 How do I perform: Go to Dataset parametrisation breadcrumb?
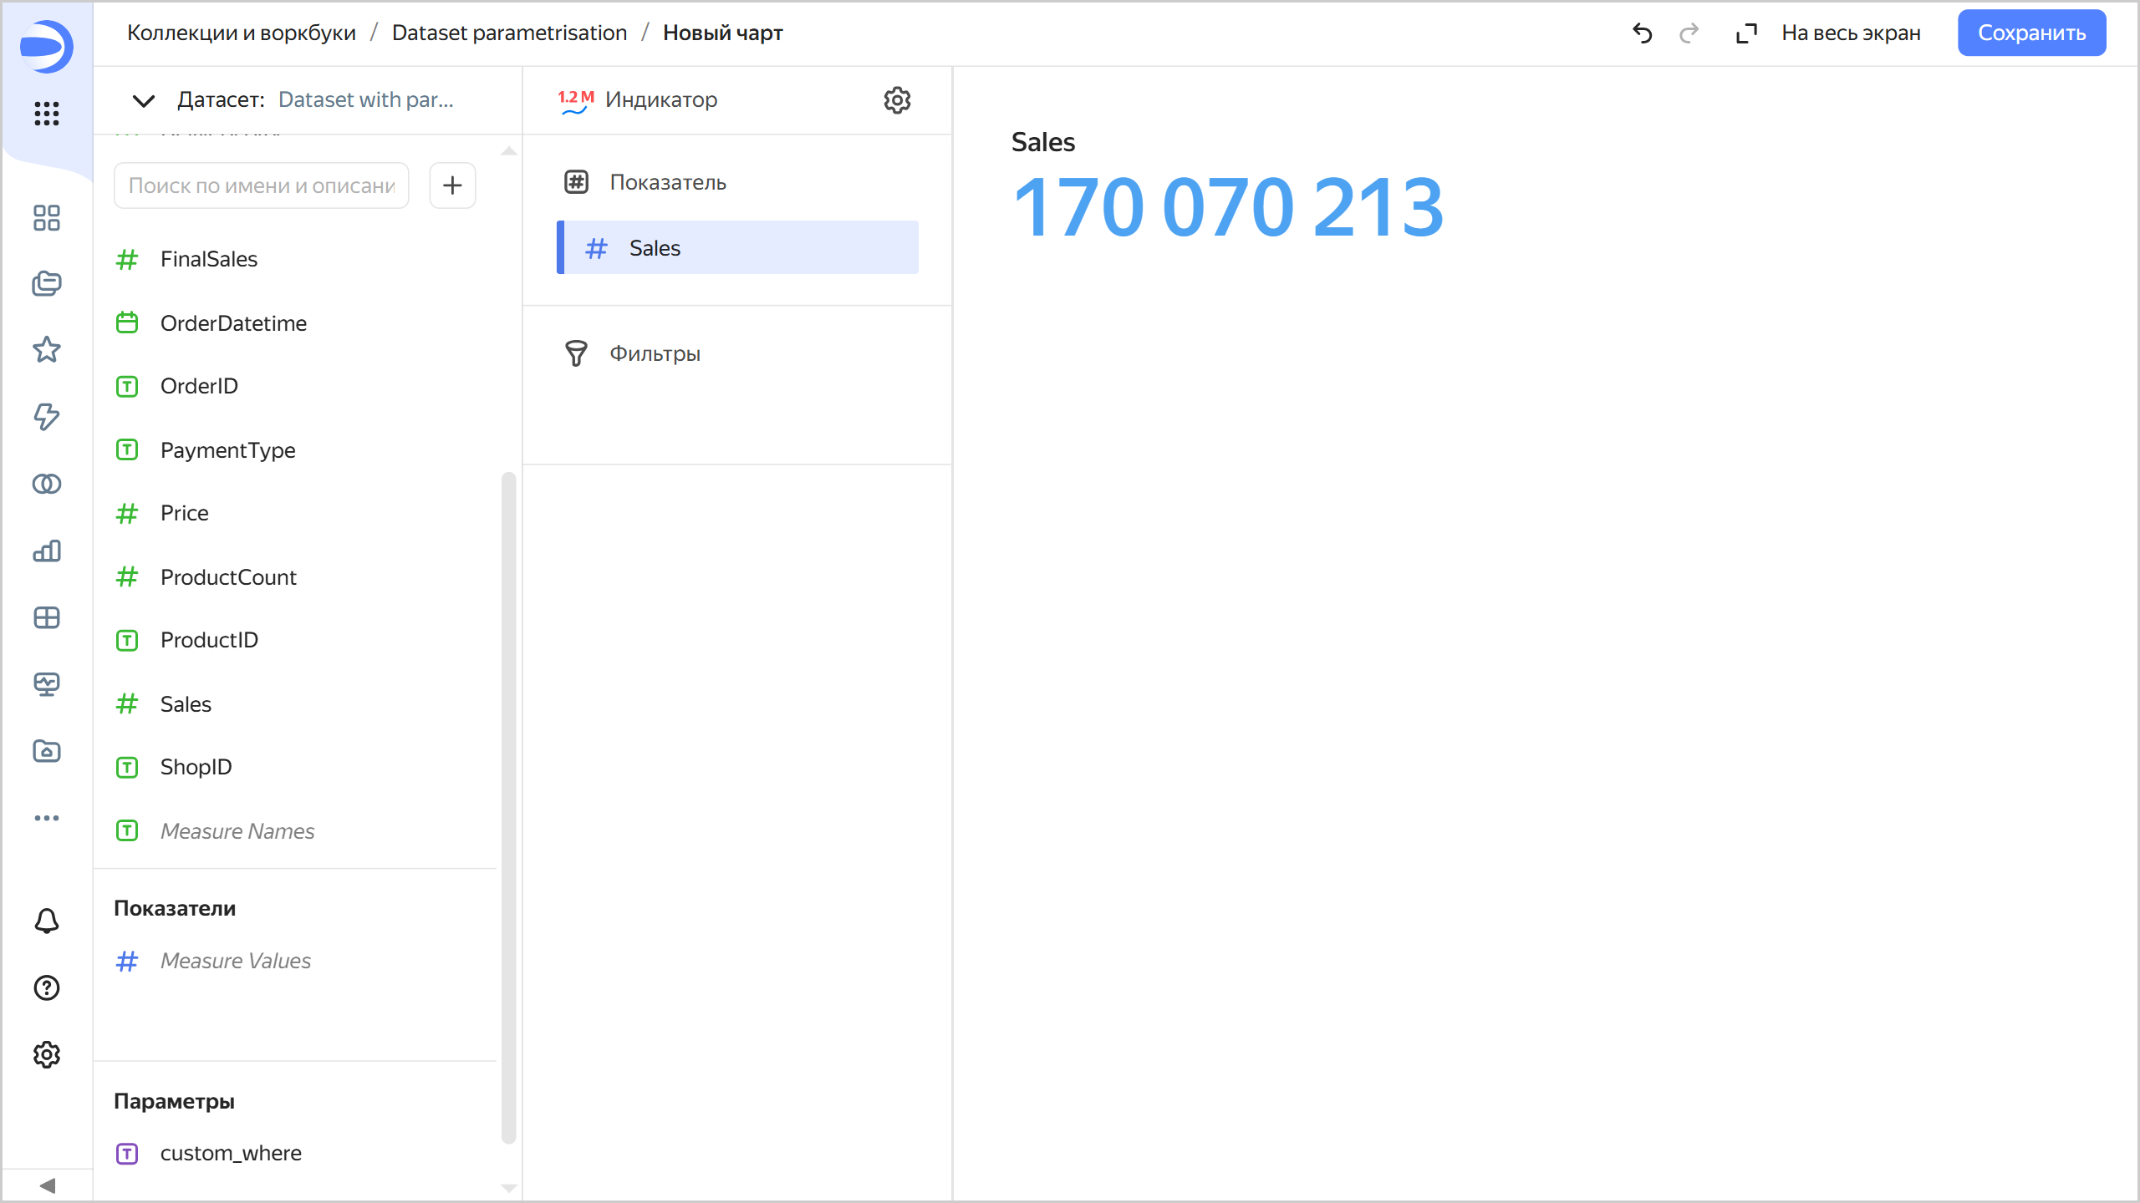tap(509, 33)
